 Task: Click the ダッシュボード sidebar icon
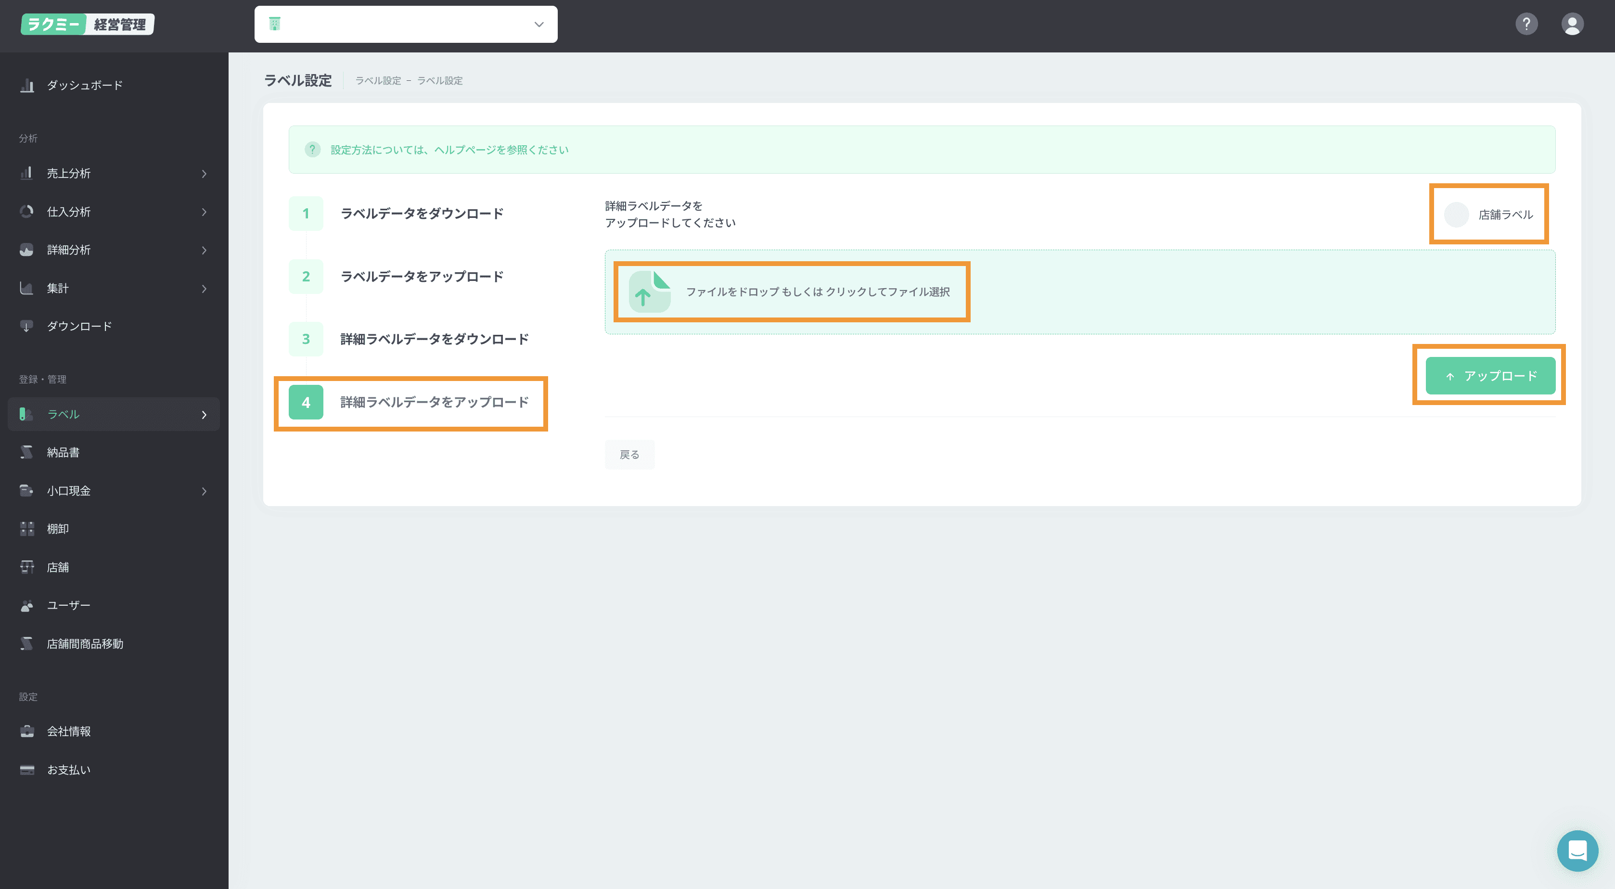(26, 85)
